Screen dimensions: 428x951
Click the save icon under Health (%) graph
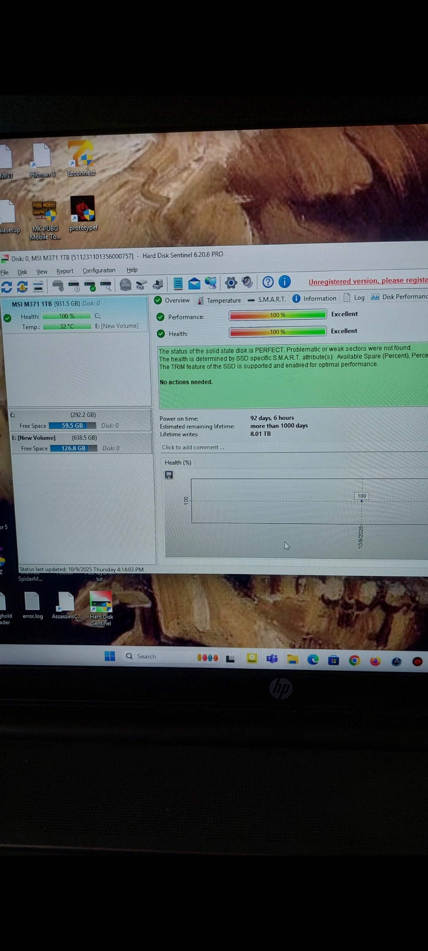coord(169,475)
